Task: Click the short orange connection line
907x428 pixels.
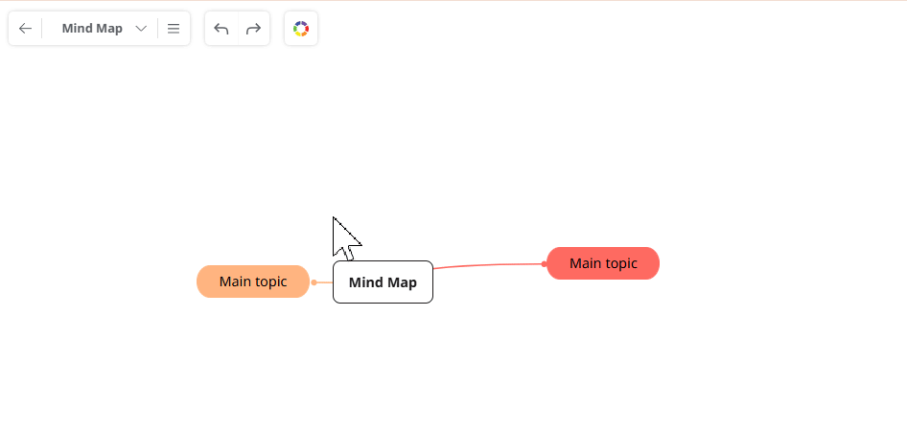Action: point(324,282)
